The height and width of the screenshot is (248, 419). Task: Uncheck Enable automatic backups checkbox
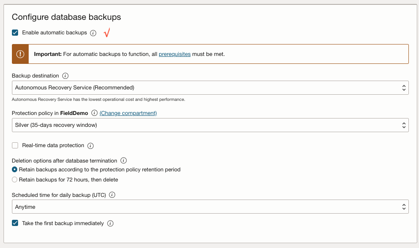[15, 33]
